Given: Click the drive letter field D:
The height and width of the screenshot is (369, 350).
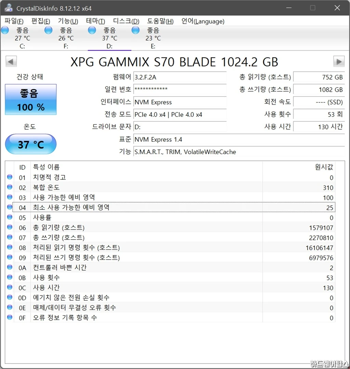Looking at the screenshot, I should point(180,127).
